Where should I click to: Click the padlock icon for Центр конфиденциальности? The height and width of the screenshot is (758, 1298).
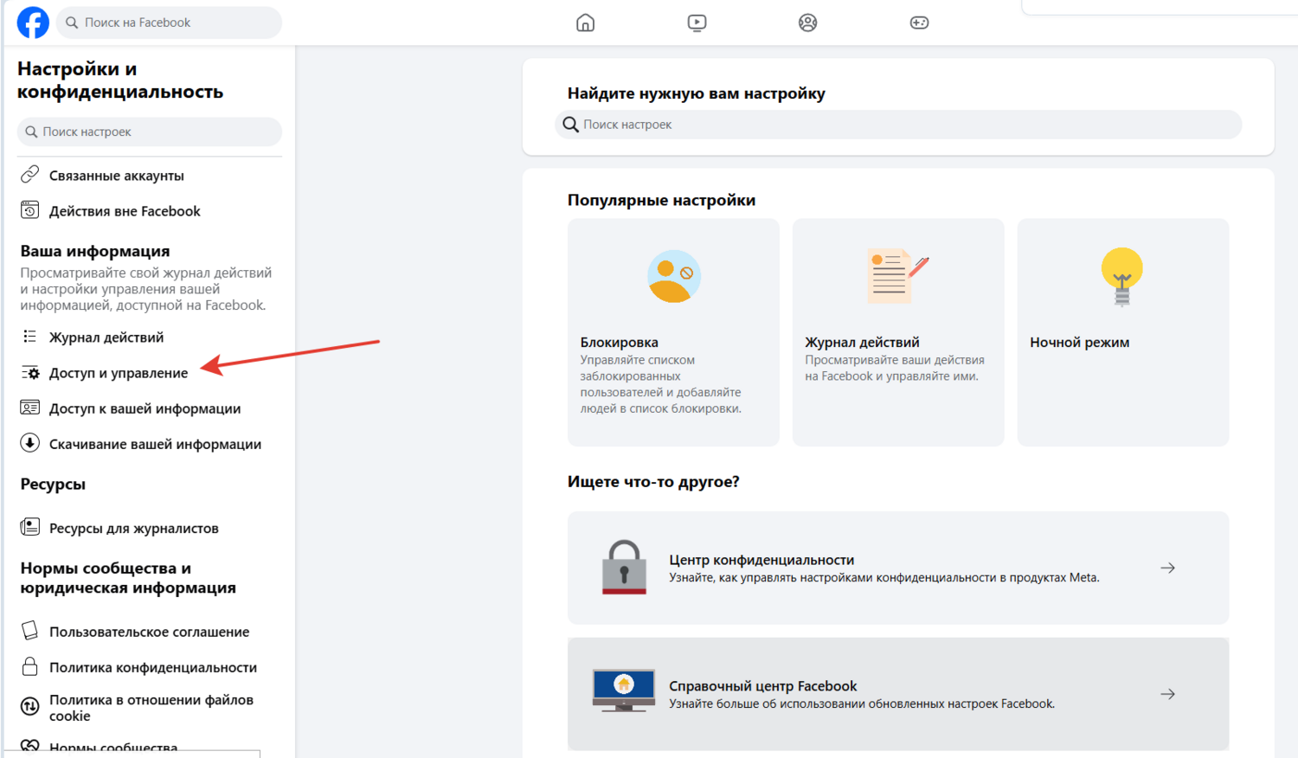pos(624,568)
